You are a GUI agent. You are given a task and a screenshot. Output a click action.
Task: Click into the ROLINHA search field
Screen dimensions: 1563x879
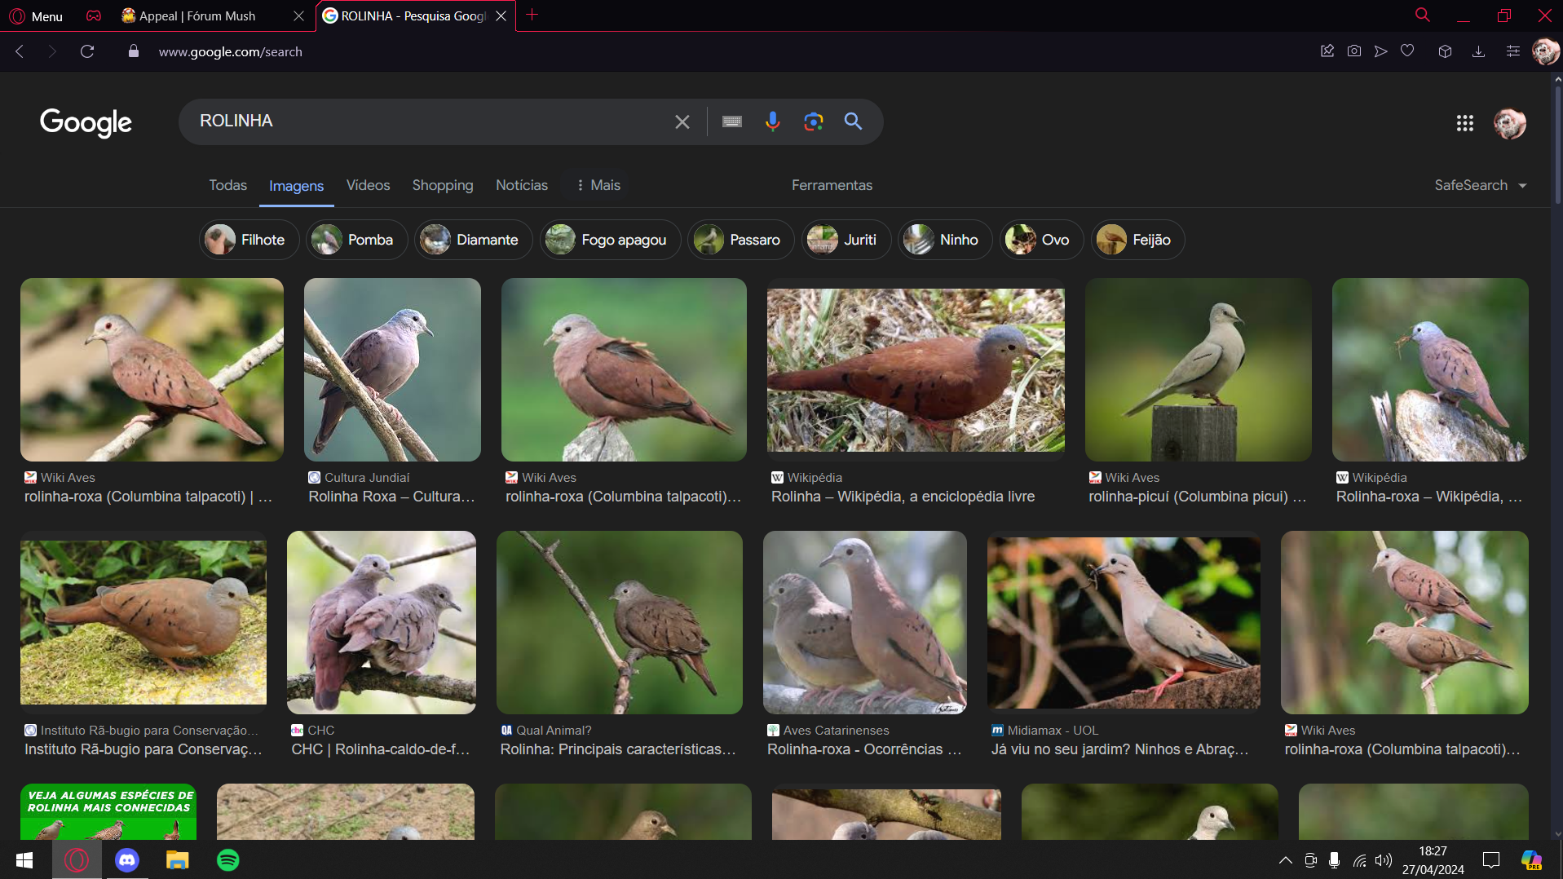432,121
